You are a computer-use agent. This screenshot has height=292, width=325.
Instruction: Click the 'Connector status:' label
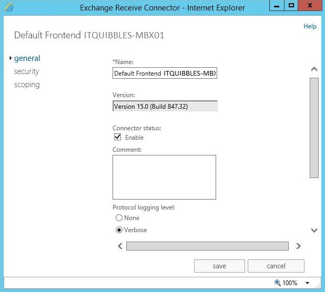137,128
